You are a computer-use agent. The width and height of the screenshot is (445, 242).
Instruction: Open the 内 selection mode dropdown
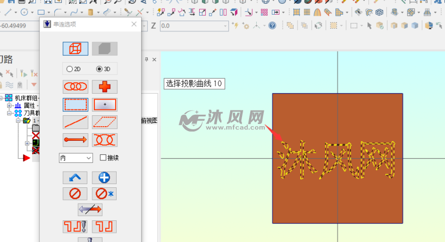click(76, 158)
